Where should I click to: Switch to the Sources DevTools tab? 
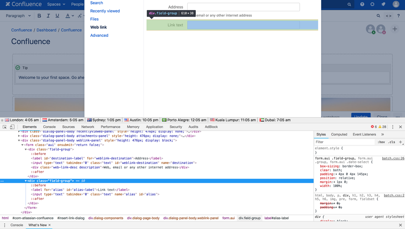point(69,127)
